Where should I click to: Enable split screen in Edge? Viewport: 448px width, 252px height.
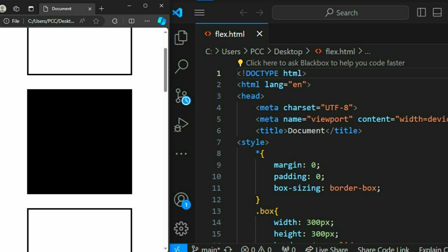[132, 21]
